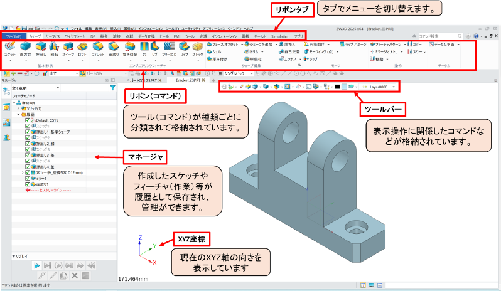Toggle the 押出し3_差 checkbox
Viewport: 501px width, 291px height.
28,155
